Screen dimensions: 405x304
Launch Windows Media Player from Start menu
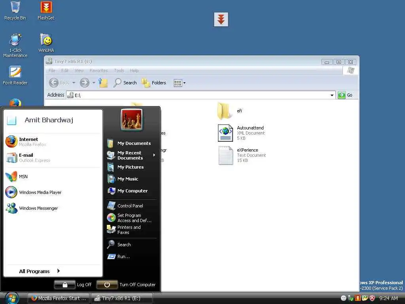[x=53, y=192]
